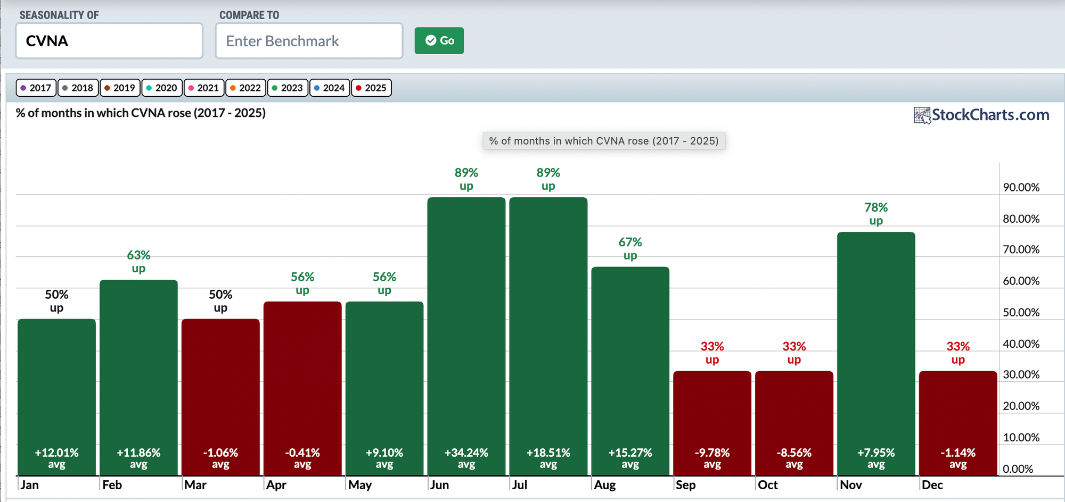This screenshot has height=502, width=1065.
Task: Toggle the 2023 year button
Action: 288,88
